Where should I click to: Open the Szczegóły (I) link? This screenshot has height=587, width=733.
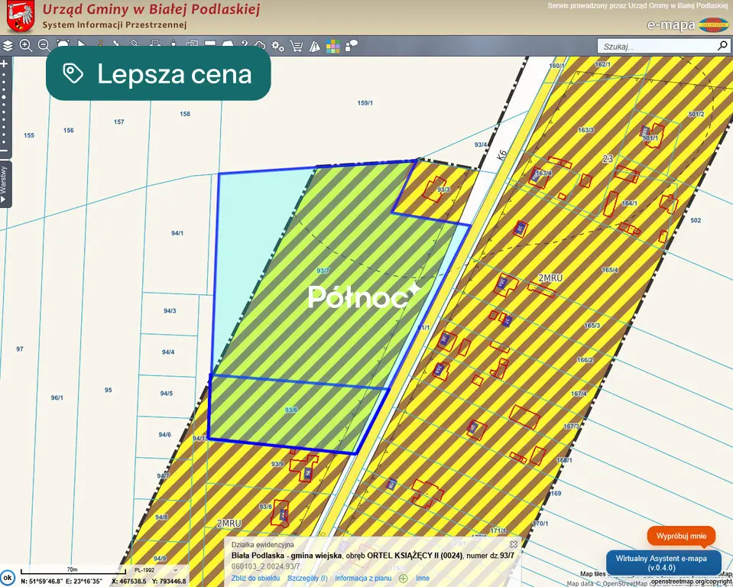point(307,578)
